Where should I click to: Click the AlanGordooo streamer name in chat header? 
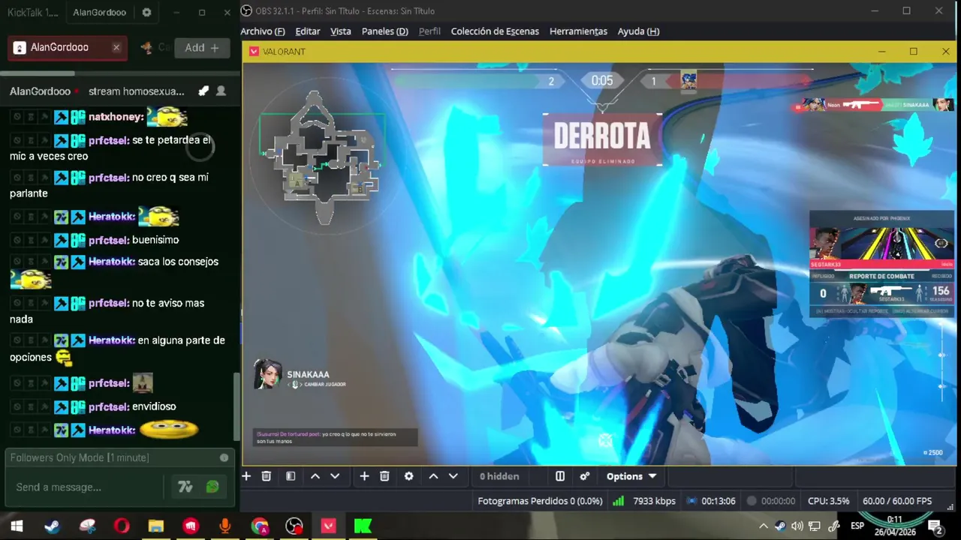pos(40,91)
